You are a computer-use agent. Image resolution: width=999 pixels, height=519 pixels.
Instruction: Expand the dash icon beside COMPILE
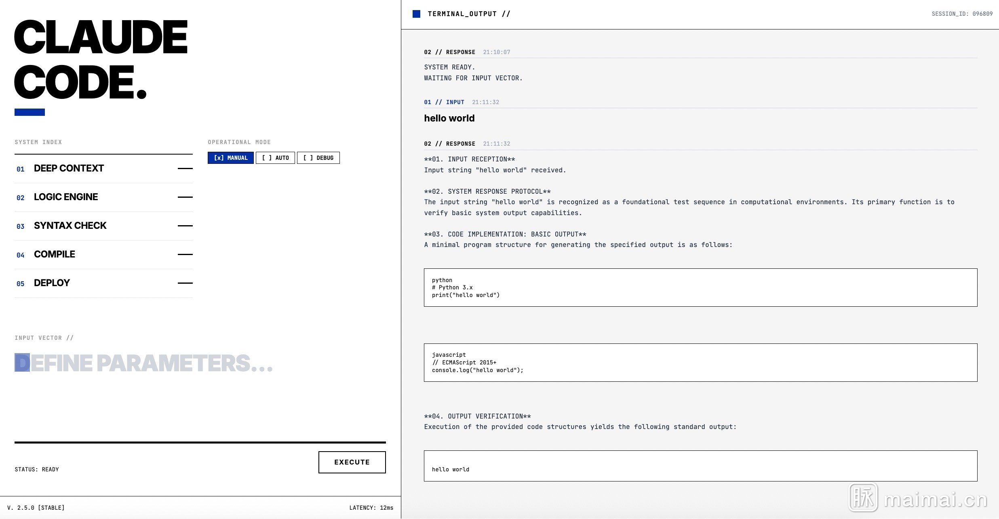click(185, 255)
